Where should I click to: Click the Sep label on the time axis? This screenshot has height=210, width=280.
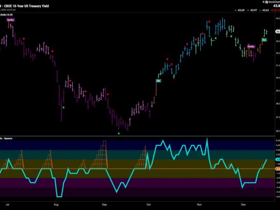click(x=104, y=204)
